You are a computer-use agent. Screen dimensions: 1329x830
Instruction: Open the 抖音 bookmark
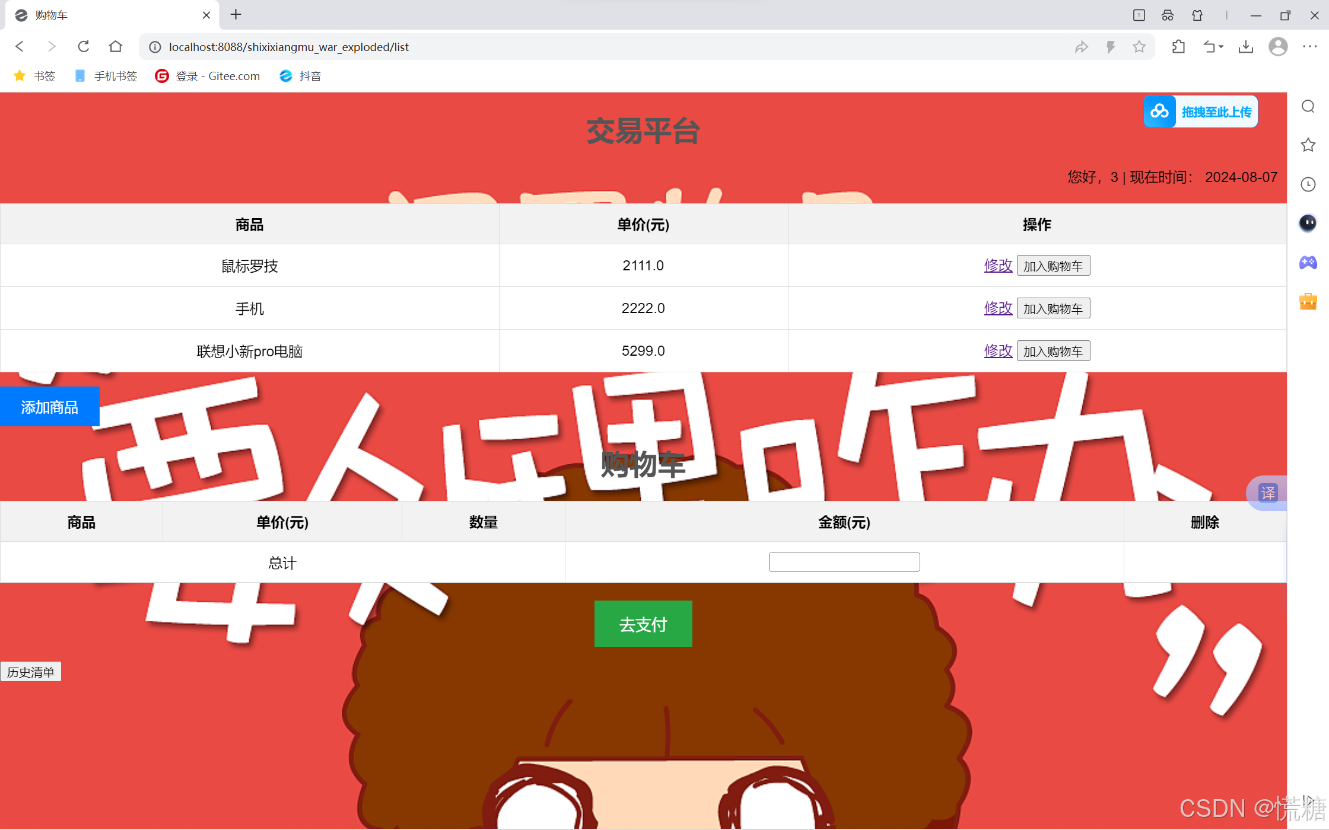(x=300, y=76)
